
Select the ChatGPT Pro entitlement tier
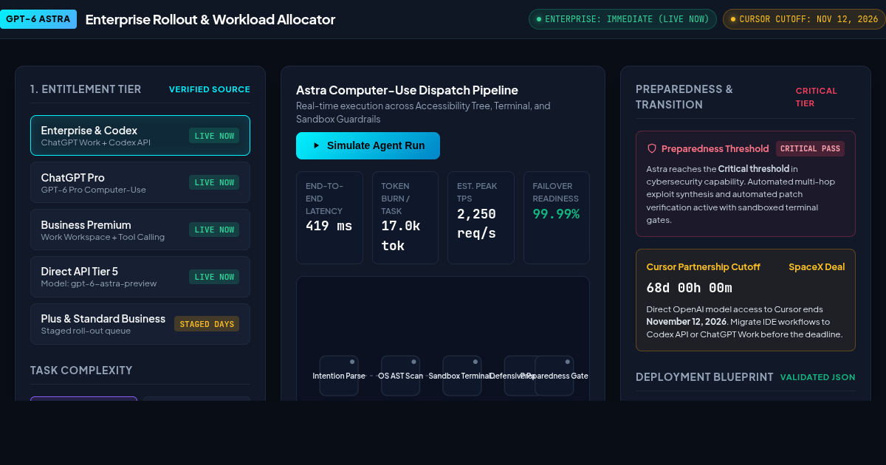pos(140,182)
